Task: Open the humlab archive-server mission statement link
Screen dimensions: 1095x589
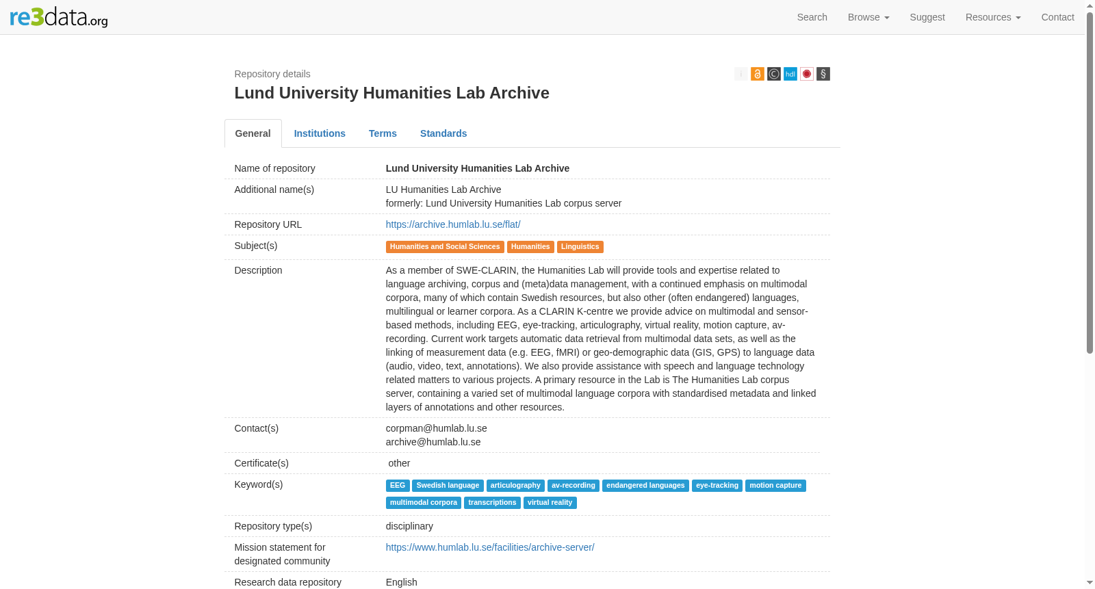Action: click(x=490, y=547)
